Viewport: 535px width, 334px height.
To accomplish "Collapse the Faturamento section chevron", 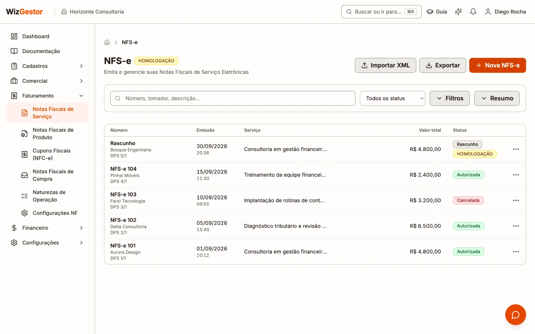I will pos(81,96).
